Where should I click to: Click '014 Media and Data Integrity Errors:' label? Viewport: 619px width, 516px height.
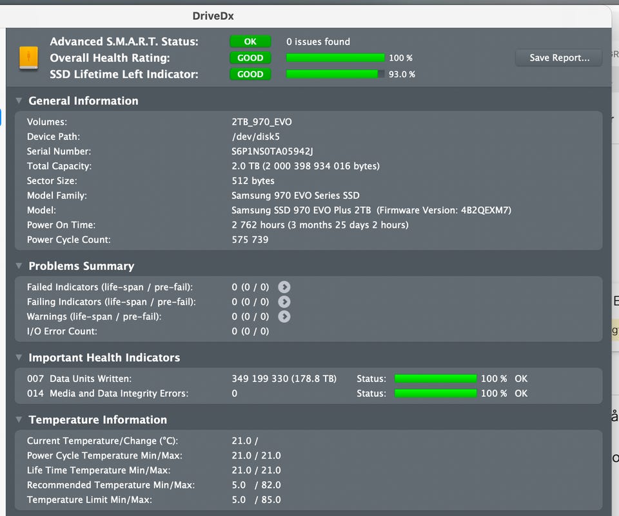click(x=108, y=394)
